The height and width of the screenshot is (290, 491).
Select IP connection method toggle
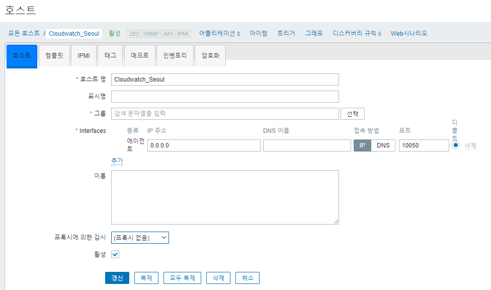pyautogui.click(x=362, y=146)
